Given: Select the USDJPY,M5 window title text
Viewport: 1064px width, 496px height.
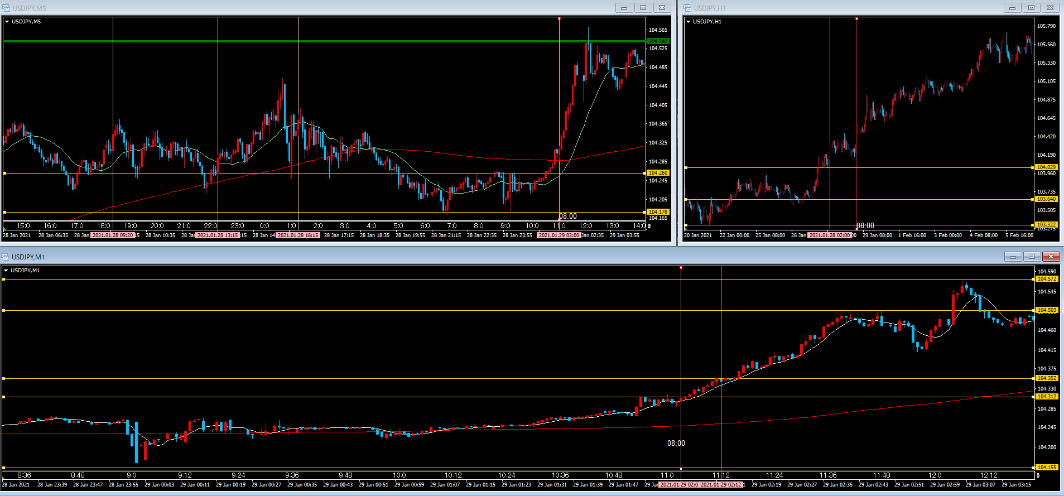Looking at the screenshot, I should click(29, 8).
